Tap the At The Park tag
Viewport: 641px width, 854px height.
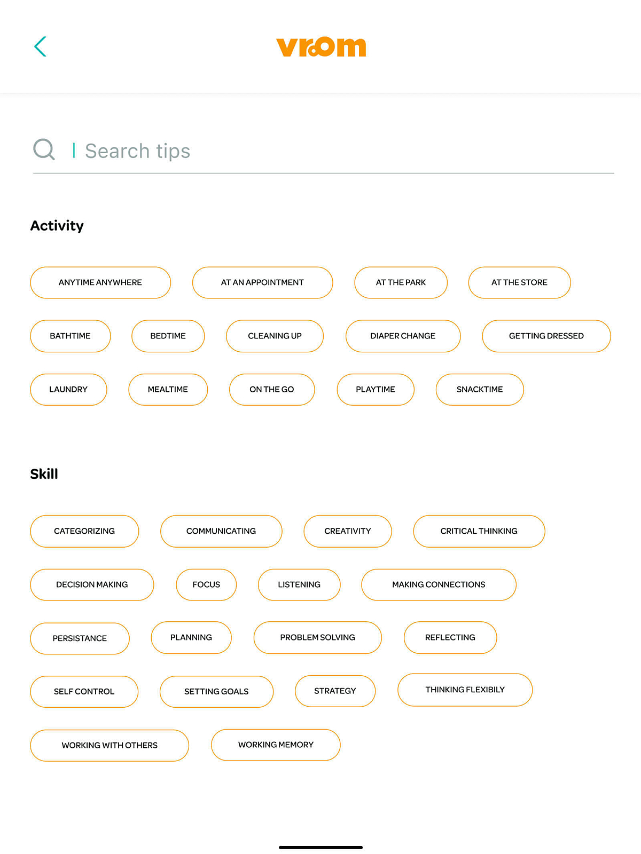tap(401, 282)
